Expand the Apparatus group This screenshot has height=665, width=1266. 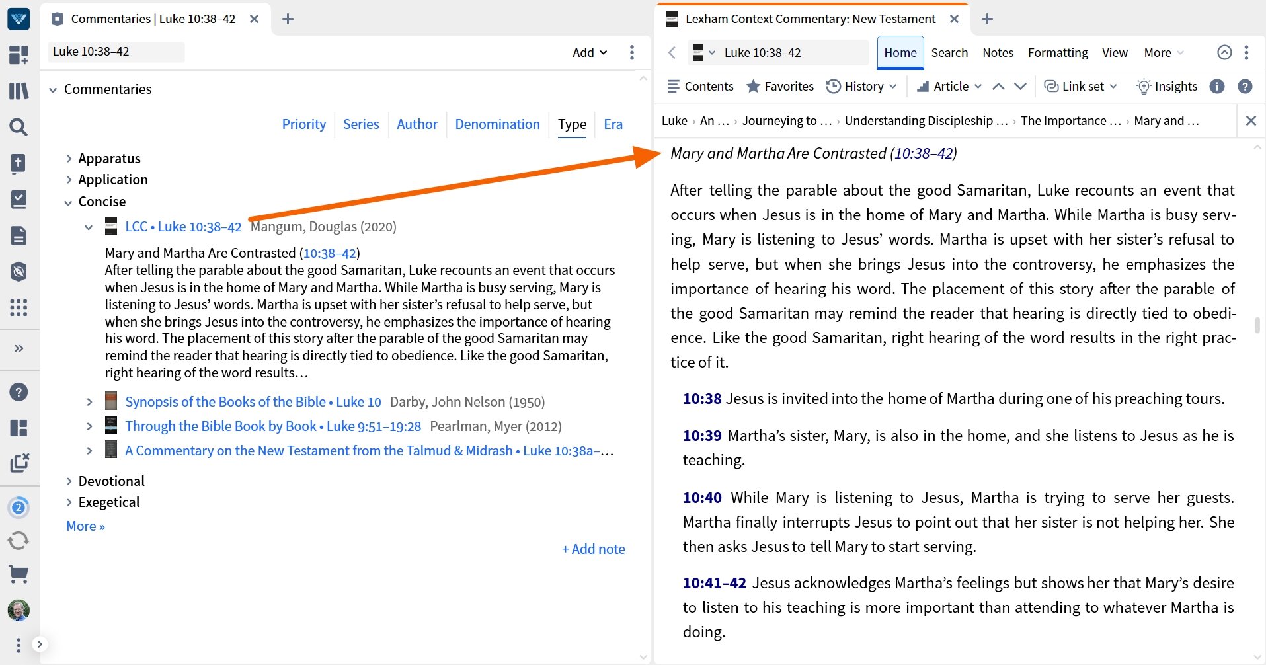click(69, 159)
